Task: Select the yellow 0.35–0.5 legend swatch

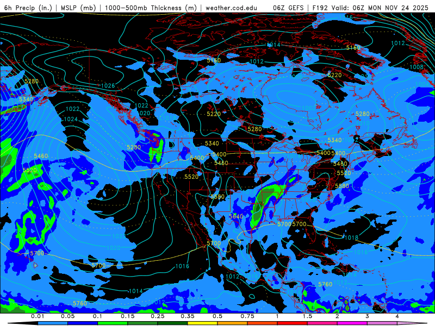Action: click(202, 323)
